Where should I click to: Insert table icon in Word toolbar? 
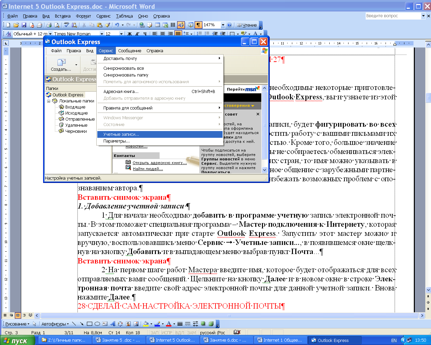(x=157, y=25)
